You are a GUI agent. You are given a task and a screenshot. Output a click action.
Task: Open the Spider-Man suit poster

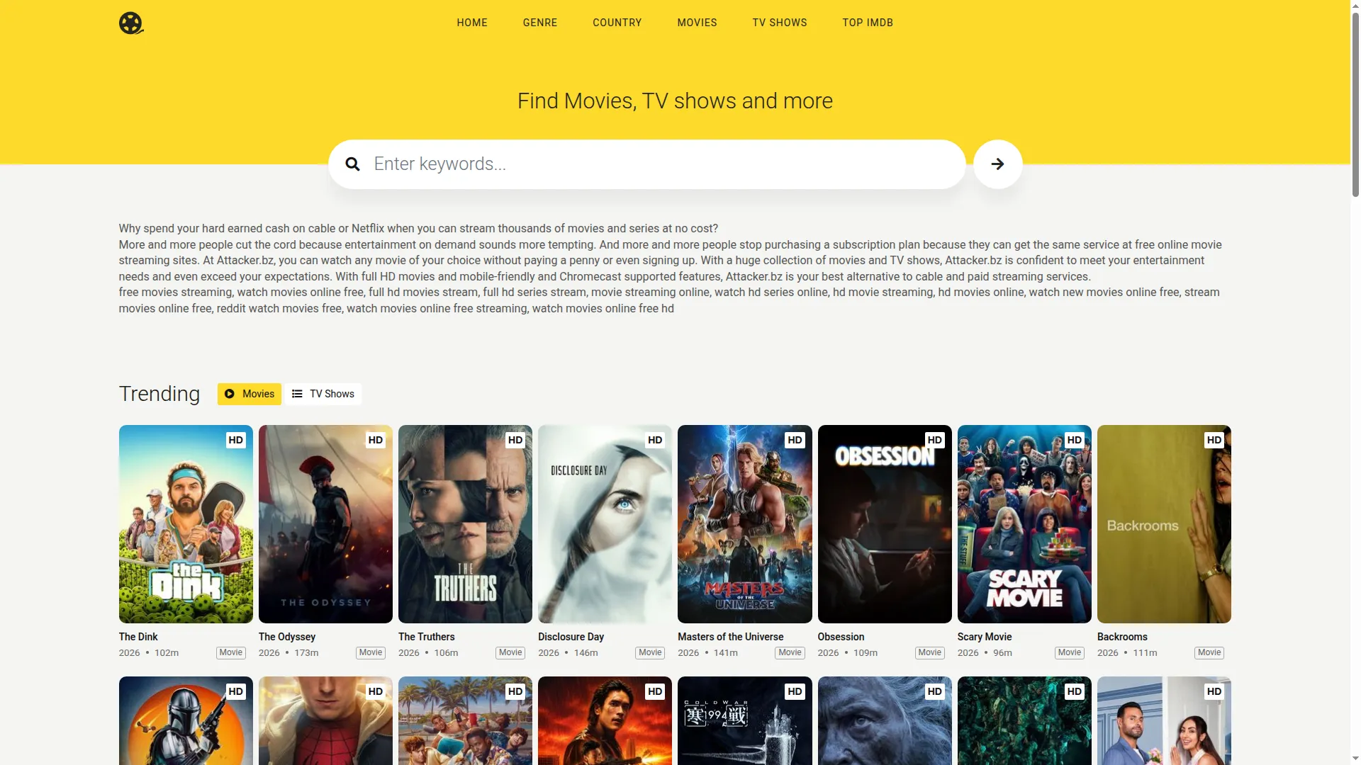point(325,720)
